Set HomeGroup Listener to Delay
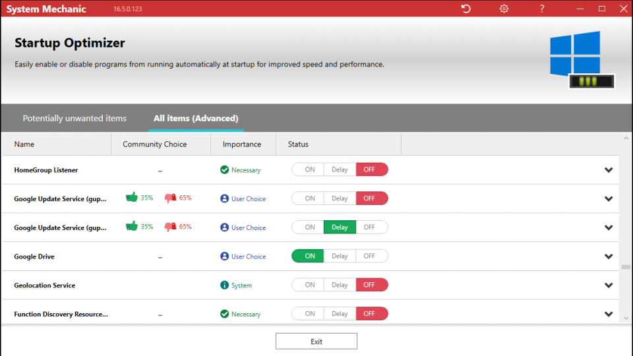This screenshot has height=356, width=633. (340, 169)
